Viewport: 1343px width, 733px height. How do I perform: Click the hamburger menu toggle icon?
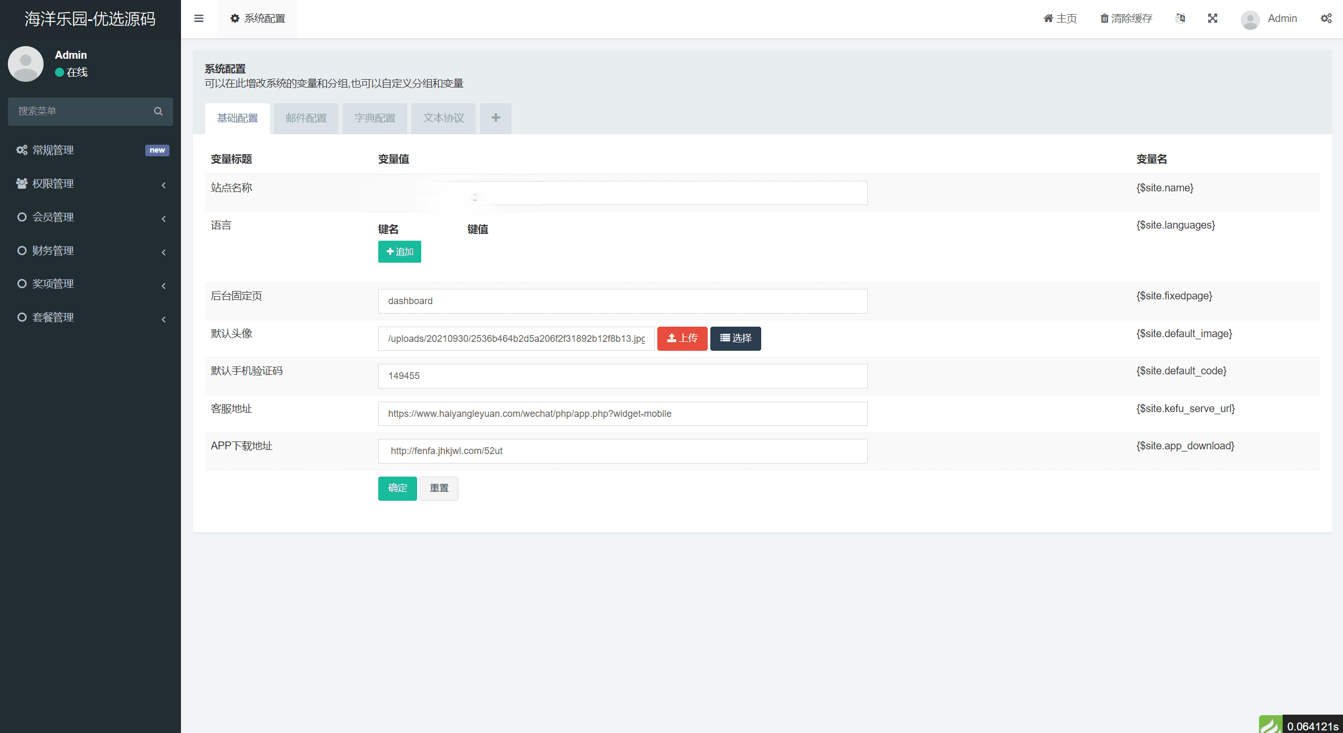[199, 18]
